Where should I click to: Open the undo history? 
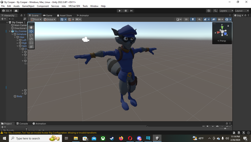click(209, 11)
